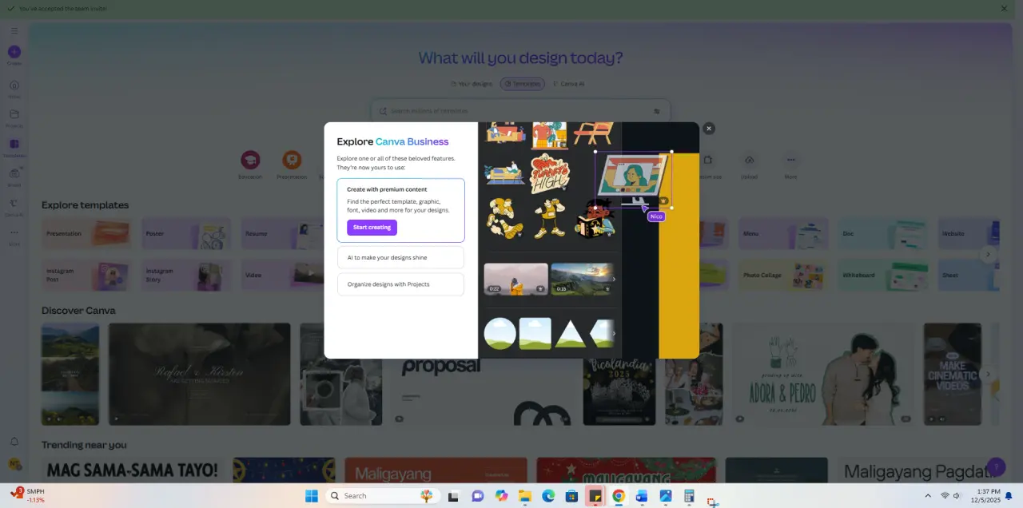Switch to the Canva AI tab
1023x508 pixels.
pos(570,84)
